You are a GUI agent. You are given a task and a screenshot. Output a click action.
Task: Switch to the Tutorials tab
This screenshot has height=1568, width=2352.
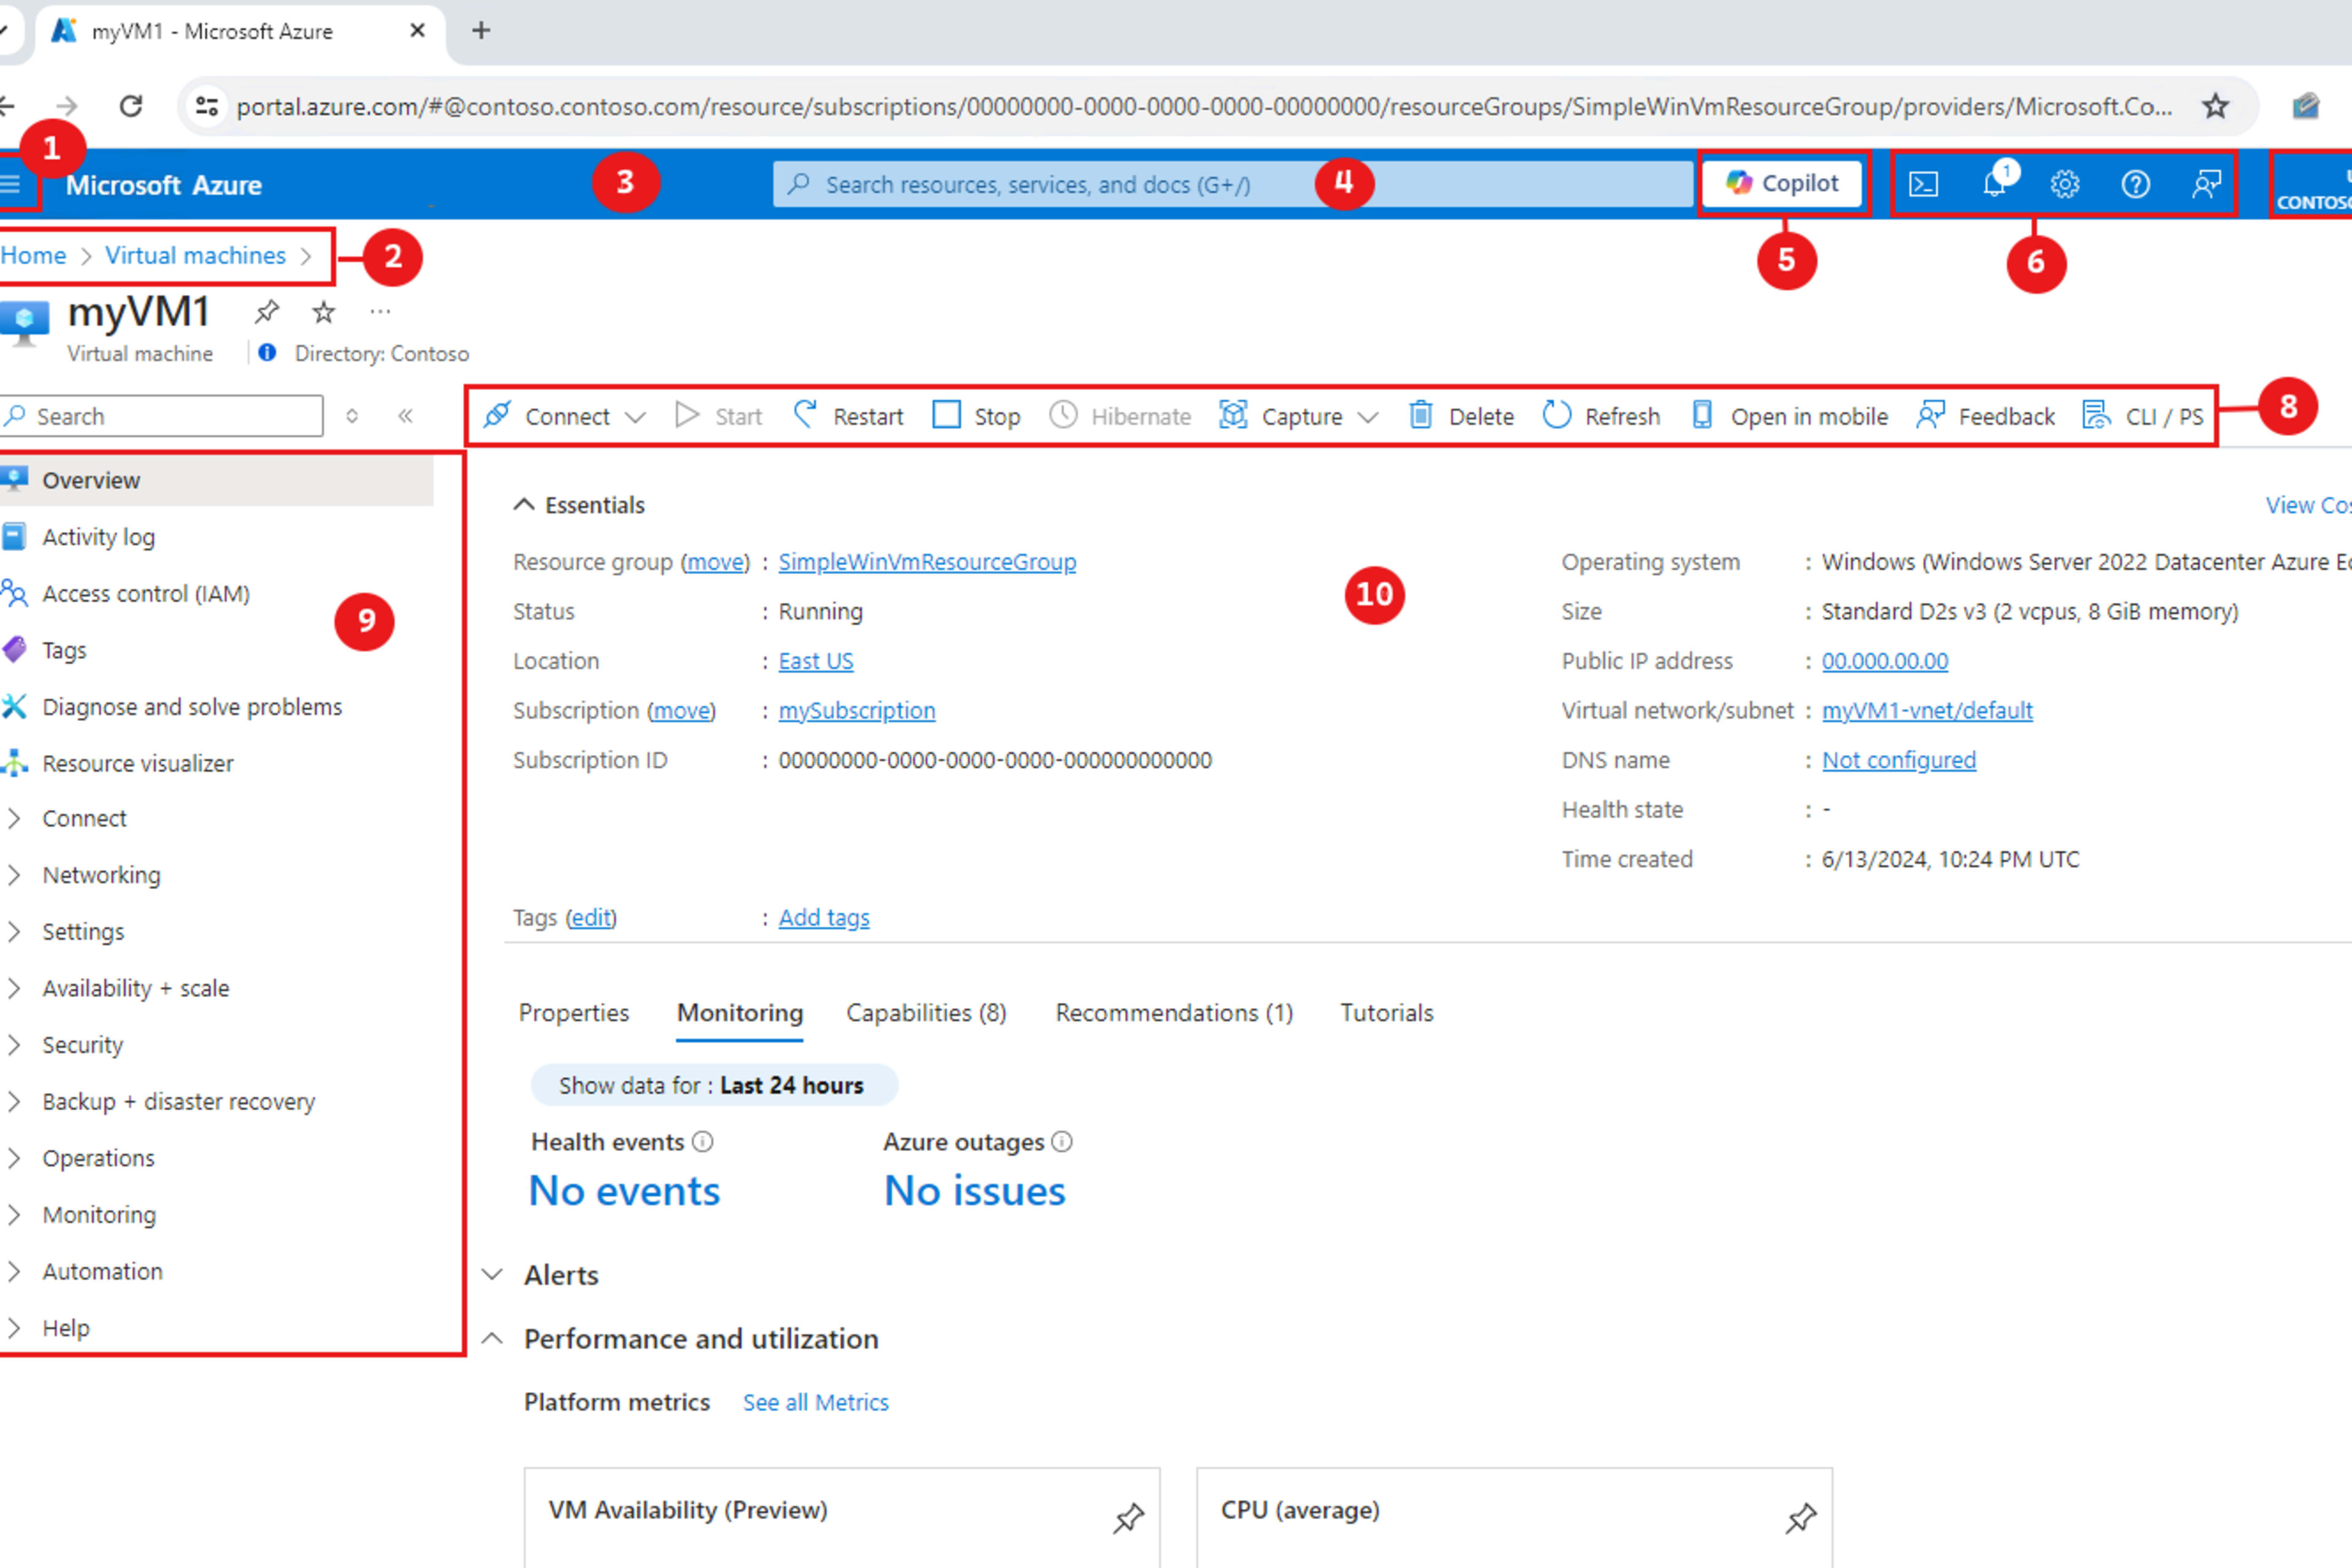[x=1386, y=1013]
